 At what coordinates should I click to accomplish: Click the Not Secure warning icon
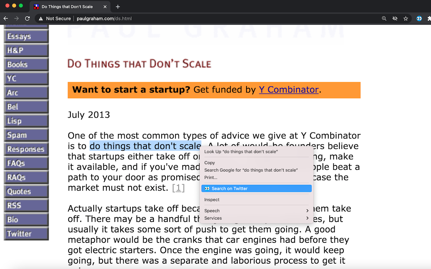click(x=41, y=18)
